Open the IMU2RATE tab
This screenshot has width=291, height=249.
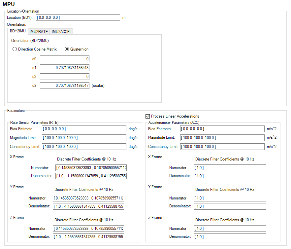(39, 32)
